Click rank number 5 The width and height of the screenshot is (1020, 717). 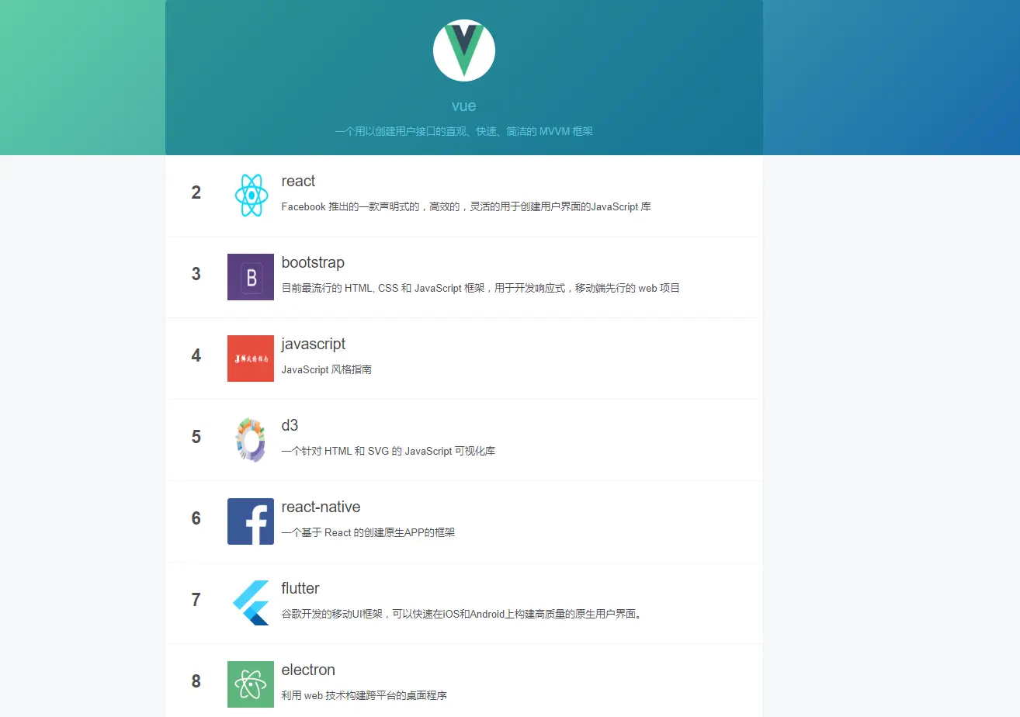coord(196,437)
